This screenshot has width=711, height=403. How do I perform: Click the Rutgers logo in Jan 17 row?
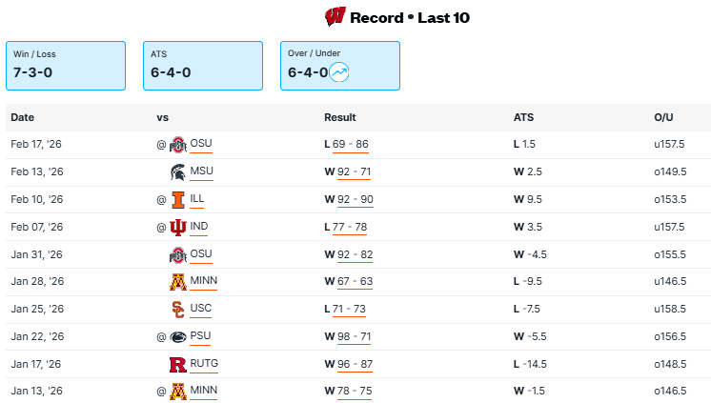click(177, 365)
